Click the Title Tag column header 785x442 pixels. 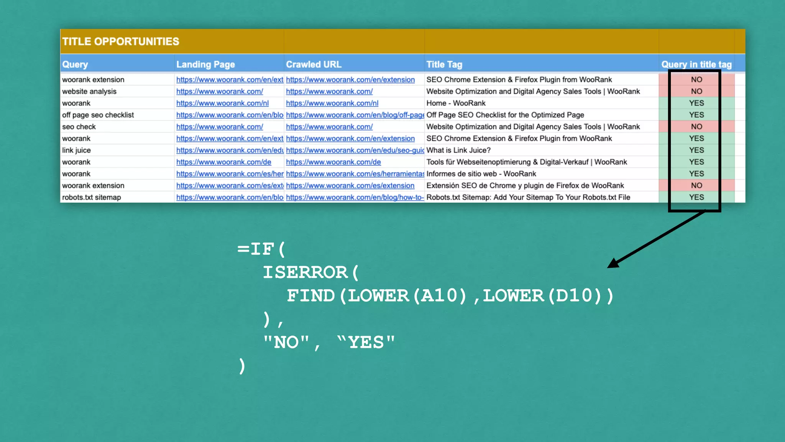coord(542,64)
